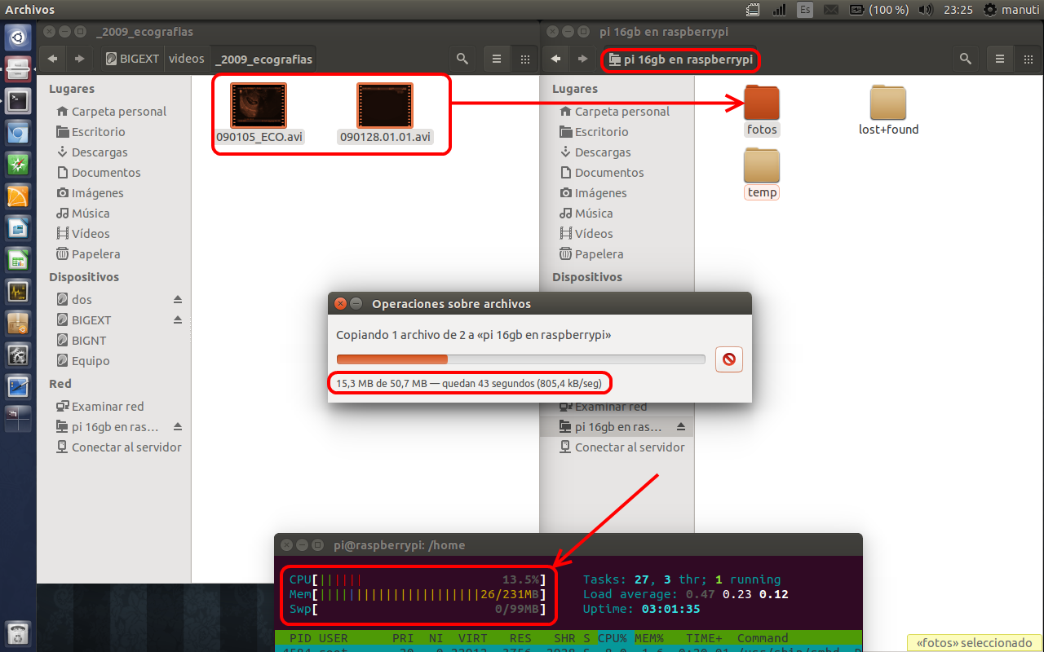This screenshot has width=1044, height=652.
Task: Open the battery indicator menu
Action: pos(878,10)
